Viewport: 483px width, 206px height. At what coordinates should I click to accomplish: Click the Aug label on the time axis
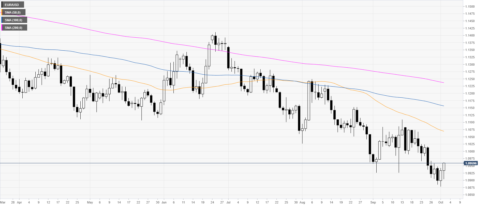(302, 202)
